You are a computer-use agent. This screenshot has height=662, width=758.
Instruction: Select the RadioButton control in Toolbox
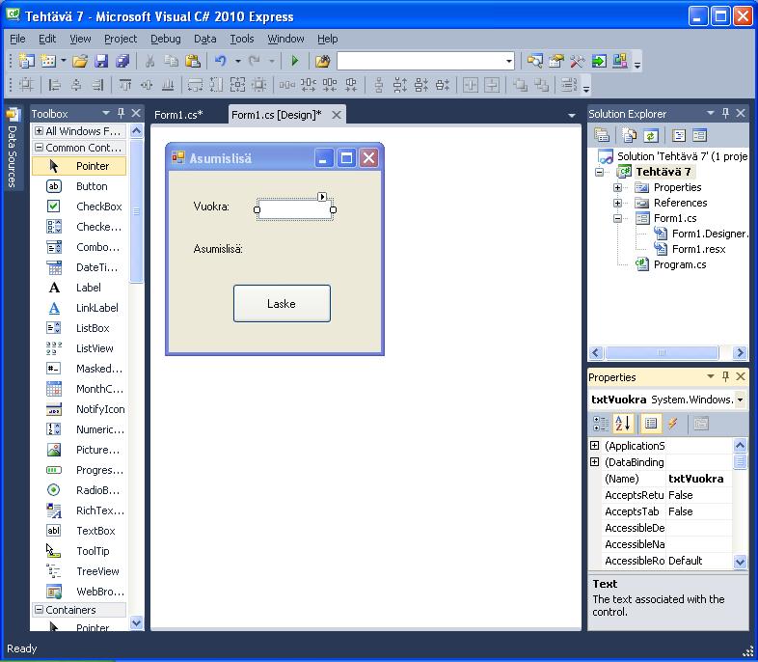(98, 490)
